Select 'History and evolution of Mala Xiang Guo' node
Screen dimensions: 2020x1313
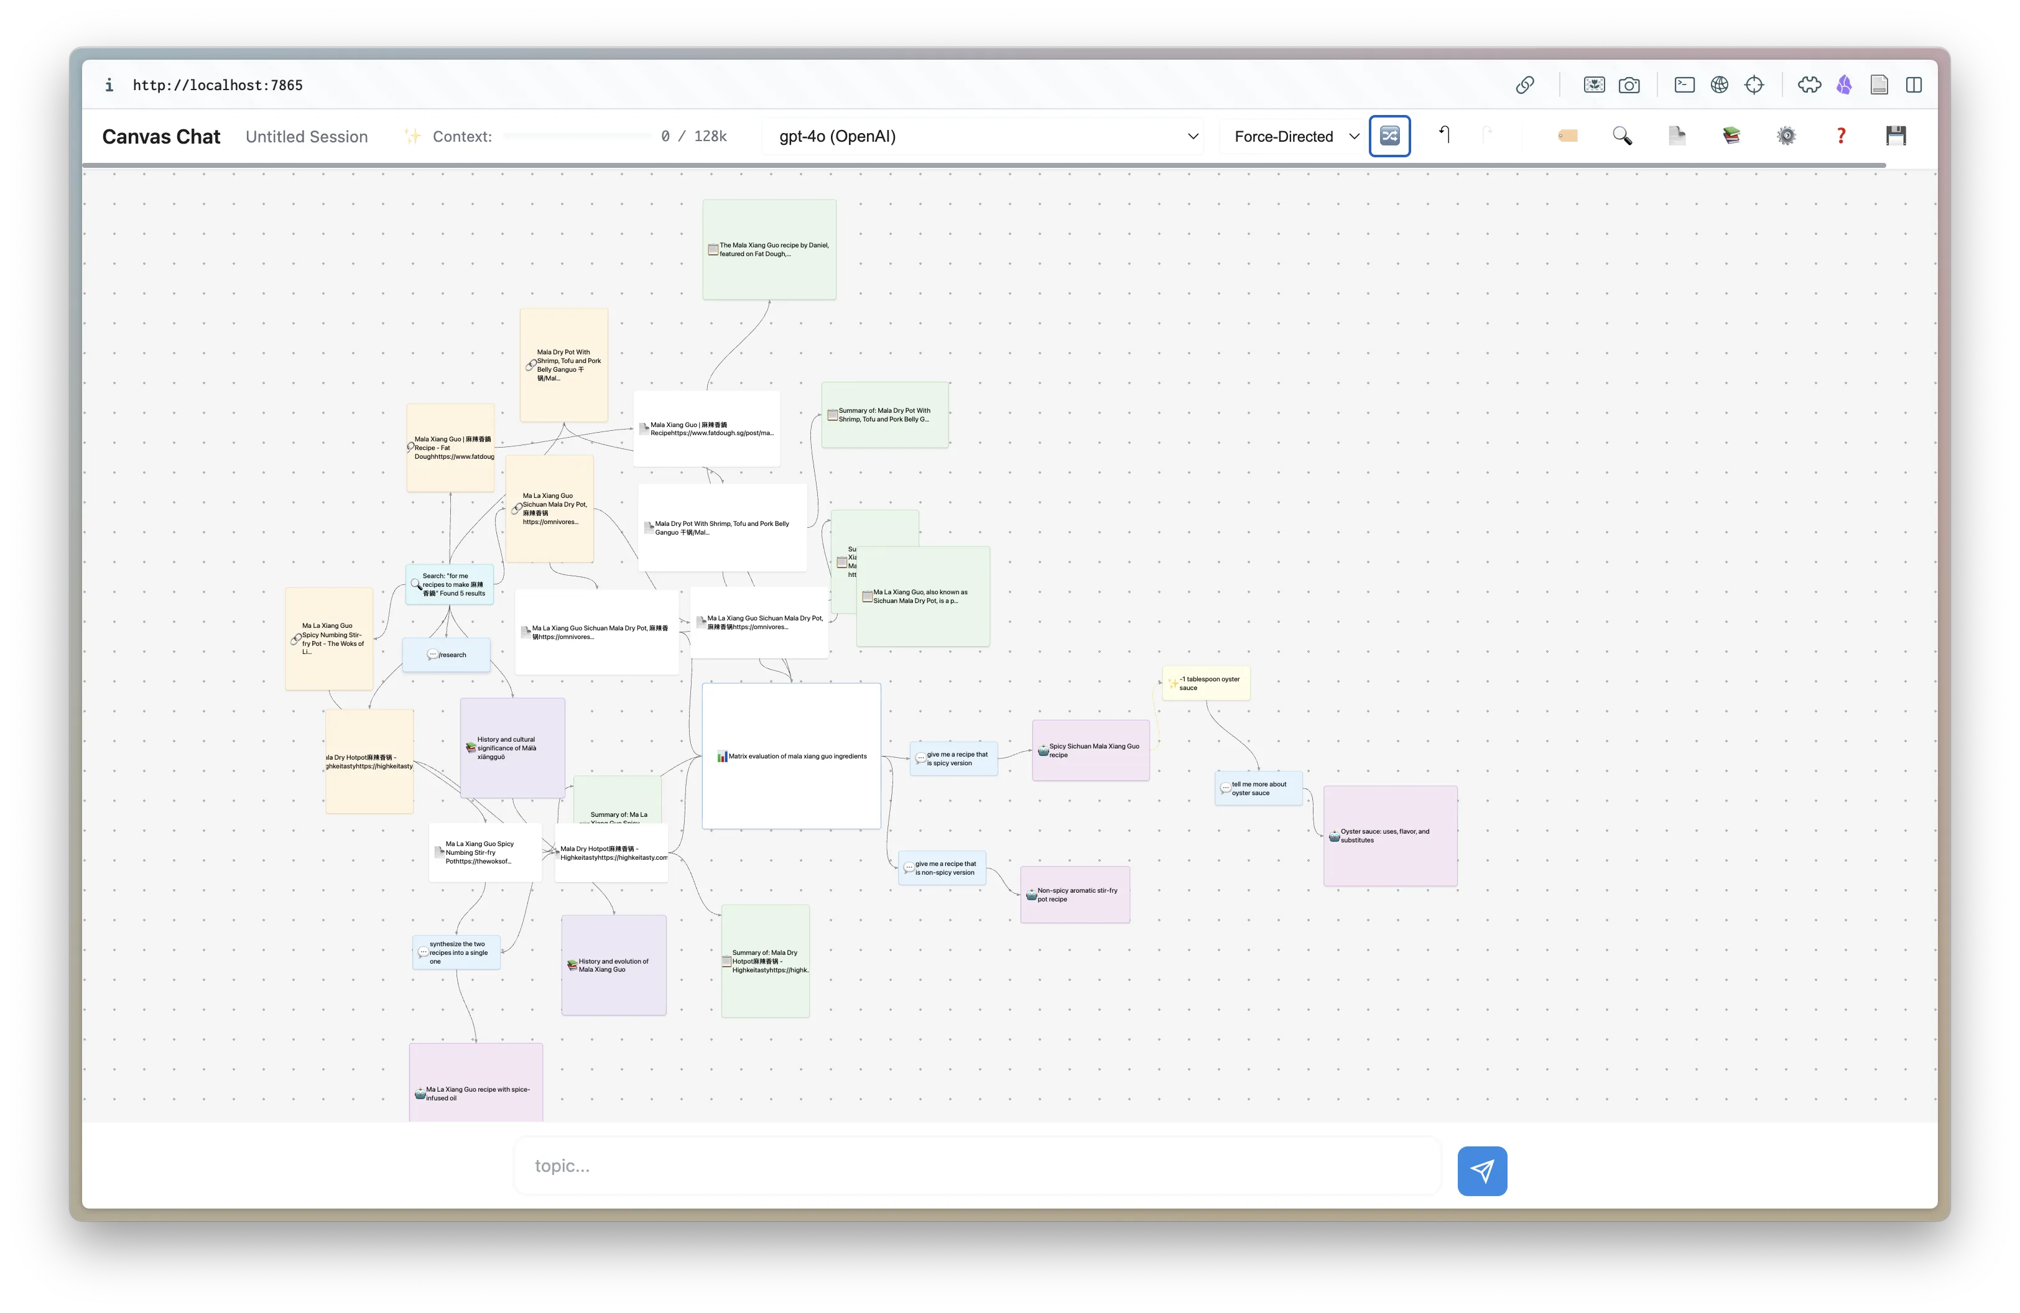pos(614,965)
